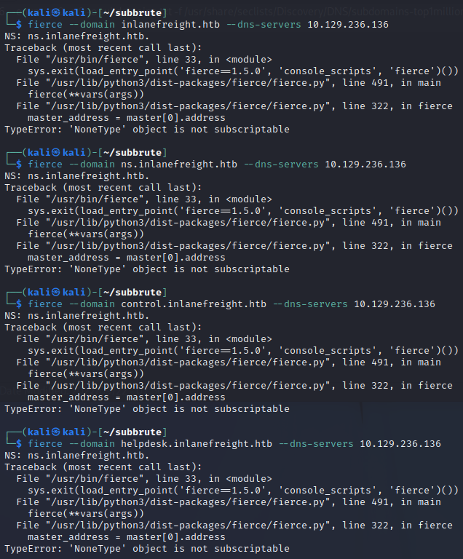
Task: Click the IP 10.129.236.136 in the first command
Action: tap(348, 25)
